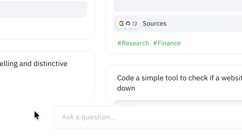This screenshot has height=137, width=242.
Task: Click the partially hidden bar below 'down'
Action: point(178,103)
